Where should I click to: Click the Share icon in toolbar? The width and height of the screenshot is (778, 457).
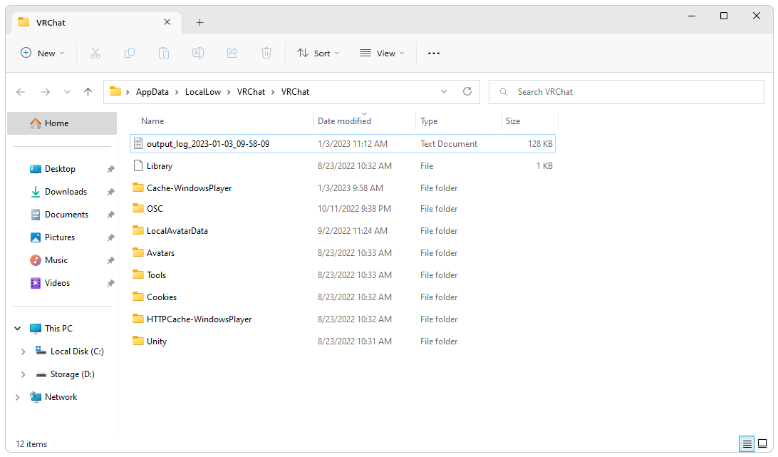pyautogui.click(x=232, y=53)
